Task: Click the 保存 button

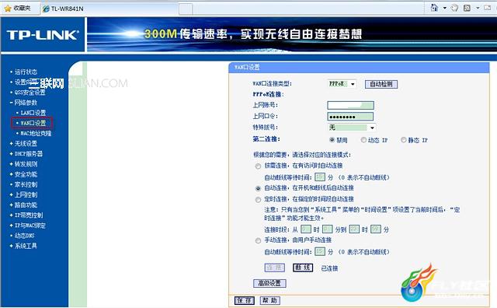Action: (245, 300)
